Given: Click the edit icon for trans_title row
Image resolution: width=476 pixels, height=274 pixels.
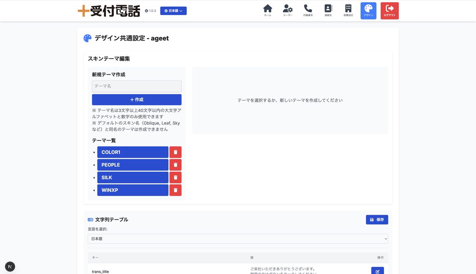Looking at the screenshot, I should point(378,271).
